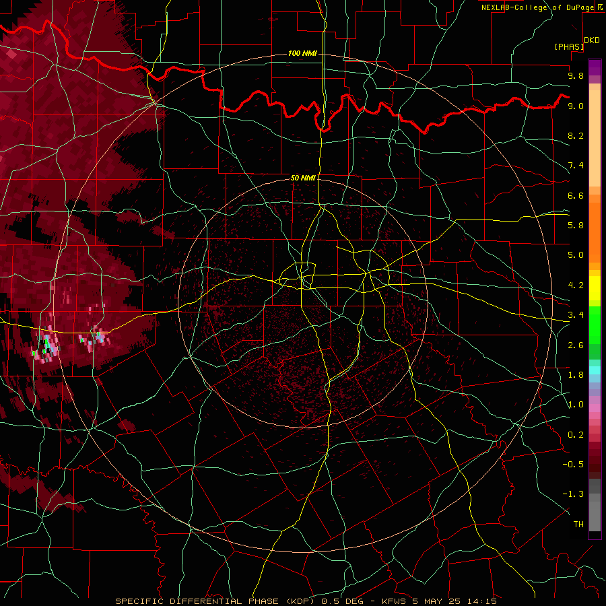
Task: Click the 5.0 scale value
Action: point(576,255)
